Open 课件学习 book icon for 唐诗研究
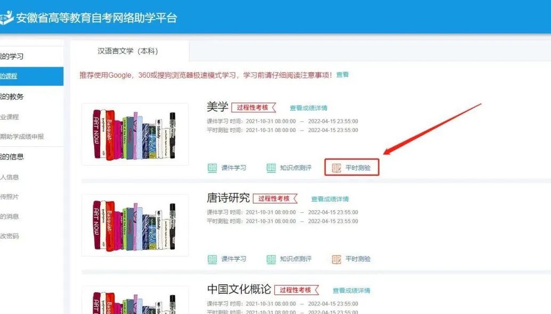551x314 pixels. [x=212, y=259]
